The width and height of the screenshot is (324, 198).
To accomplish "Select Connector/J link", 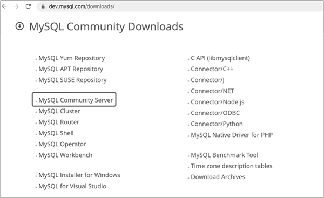I will point(207,80).
